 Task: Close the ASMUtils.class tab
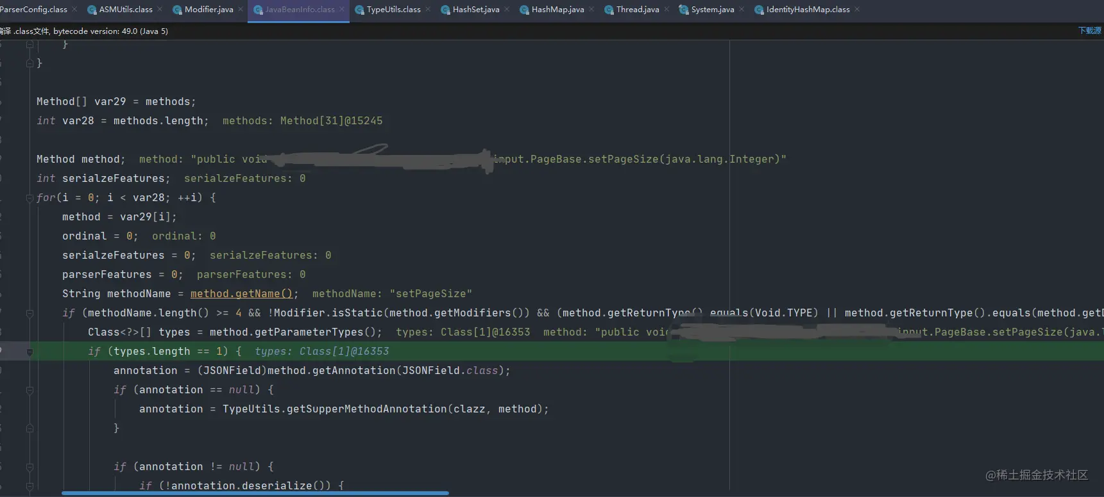pos(160,9)
